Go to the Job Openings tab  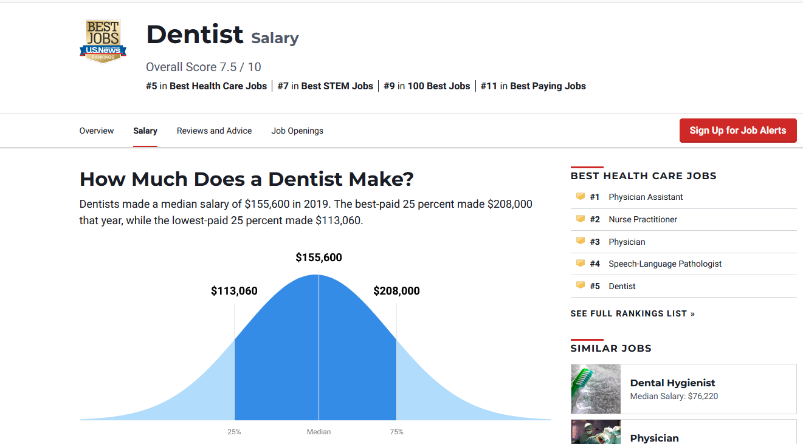pos(297,131)
